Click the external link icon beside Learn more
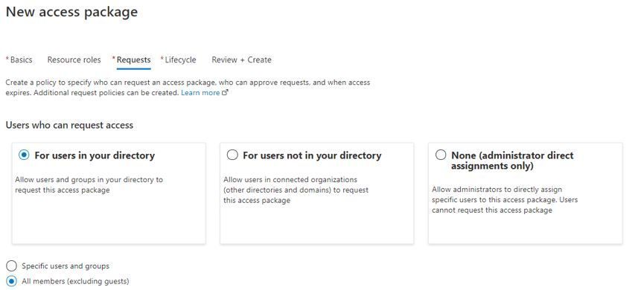This screenshot has width=635, height=290. coord(226,93)
